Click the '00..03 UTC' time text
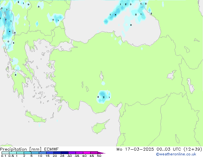The image size is (203, 157). (x=169, y=149)
